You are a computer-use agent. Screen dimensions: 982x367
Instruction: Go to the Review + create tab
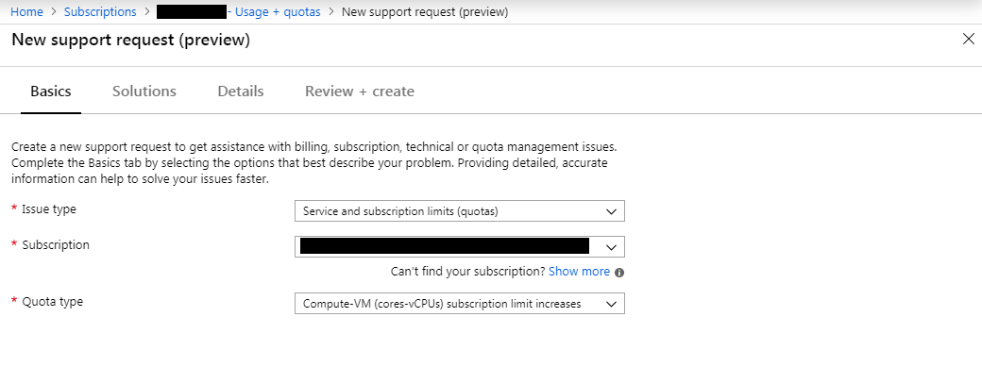(360, 92)
